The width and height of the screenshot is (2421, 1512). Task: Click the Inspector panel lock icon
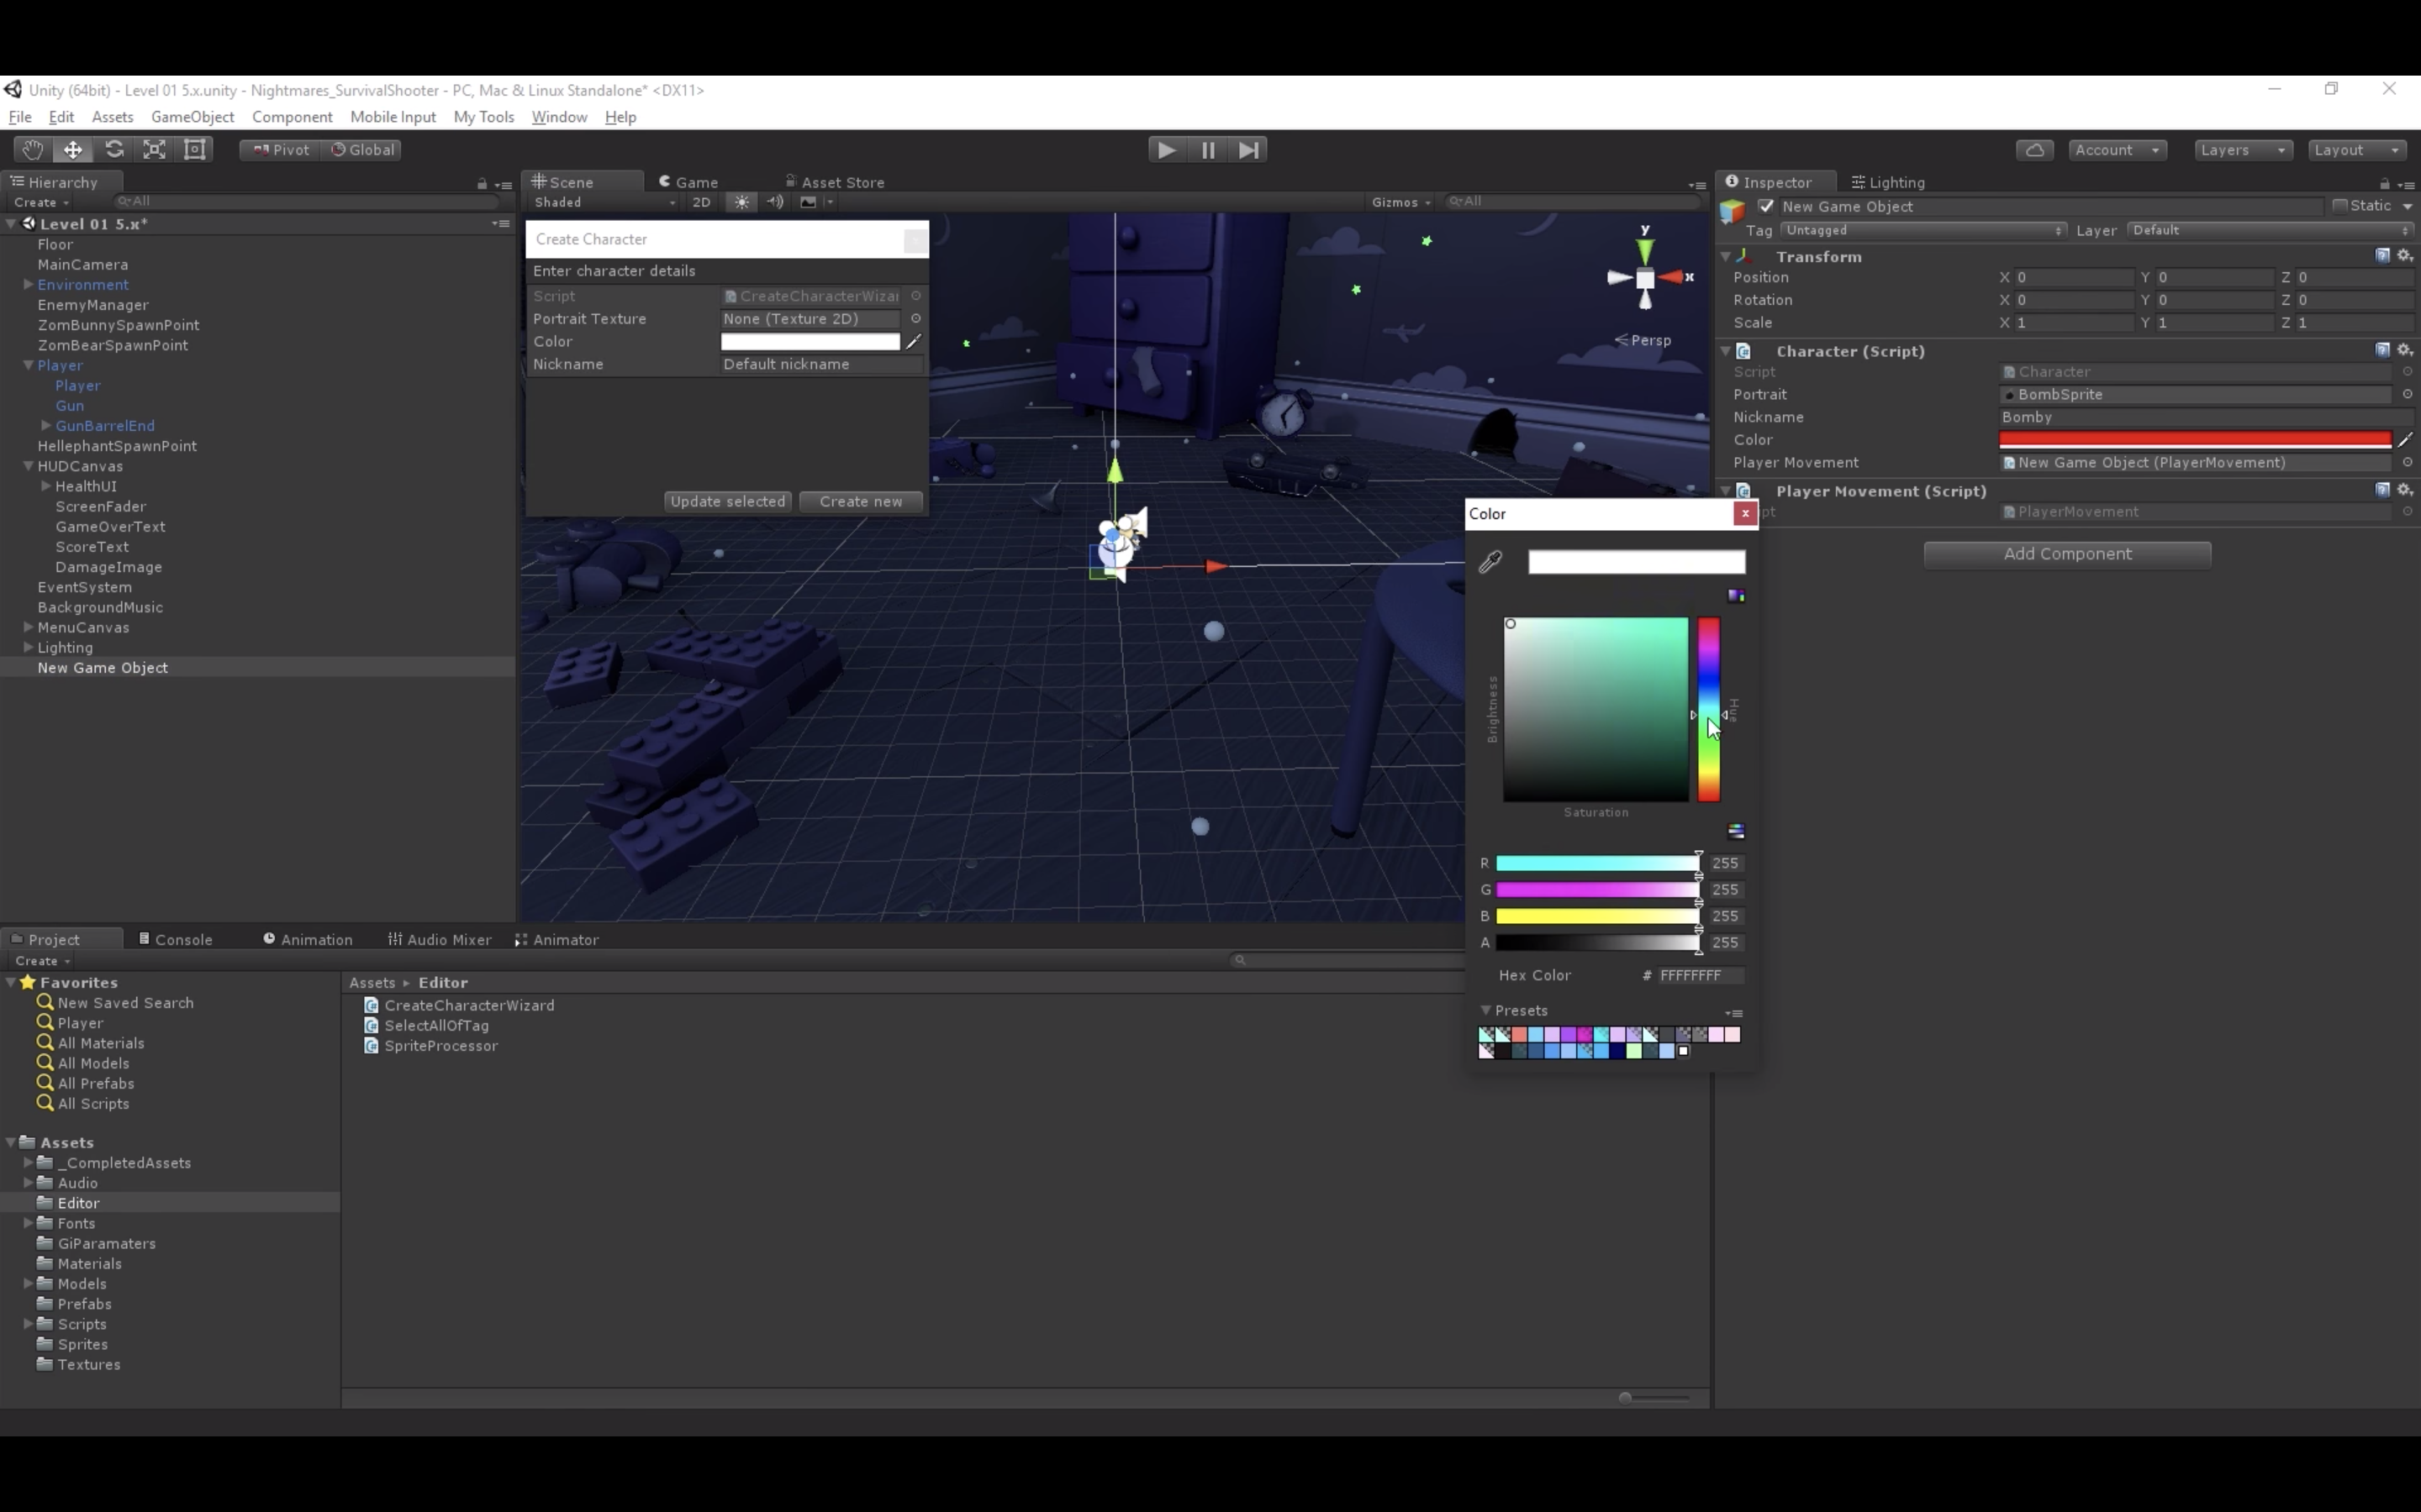coord(2384,183)
